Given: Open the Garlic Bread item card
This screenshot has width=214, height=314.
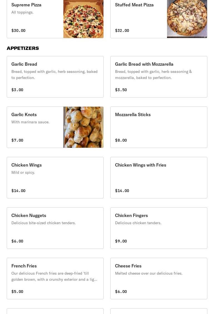Looking at the screenshot, I should coord(55,77).
